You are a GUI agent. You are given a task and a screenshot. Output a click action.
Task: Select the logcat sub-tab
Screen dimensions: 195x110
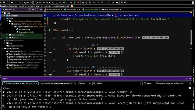tap(7, 88)
